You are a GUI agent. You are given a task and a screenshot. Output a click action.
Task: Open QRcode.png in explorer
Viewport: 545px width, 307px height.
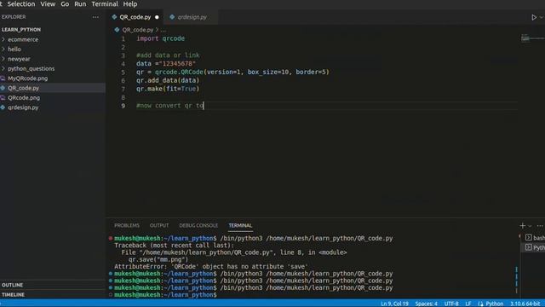click(24, 98)
